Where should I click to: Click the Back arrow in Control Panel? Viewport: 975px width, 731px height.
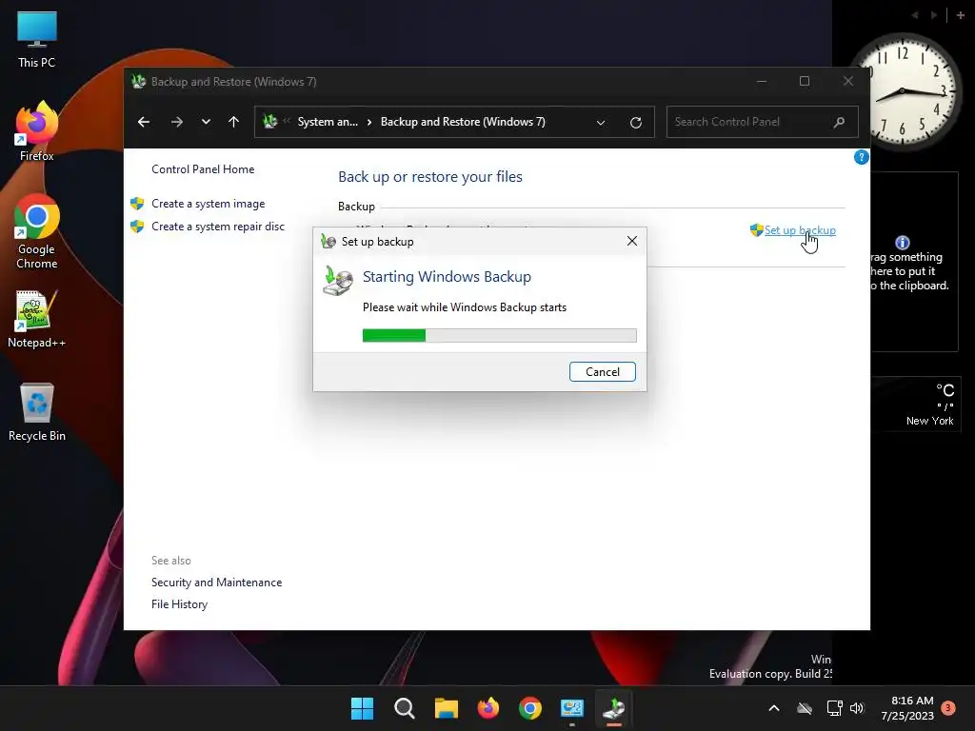click(x=144, y=122)
